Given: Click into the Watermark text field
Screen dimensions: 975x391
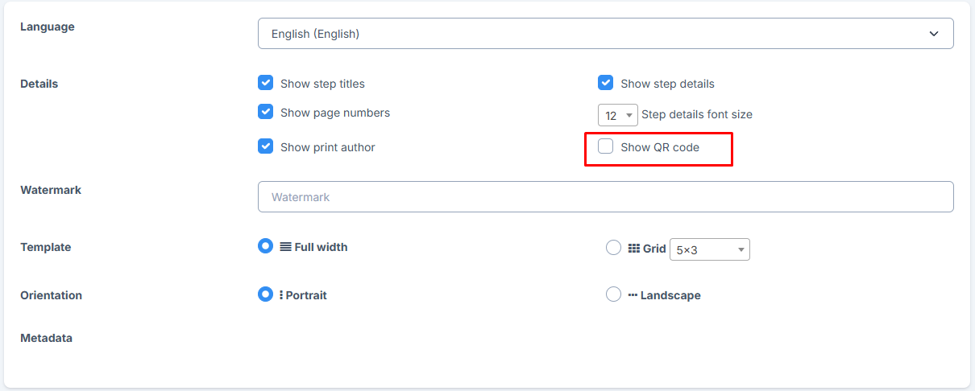Looking at the screenshot, I should pyautogui.click(x=606, y=197).
